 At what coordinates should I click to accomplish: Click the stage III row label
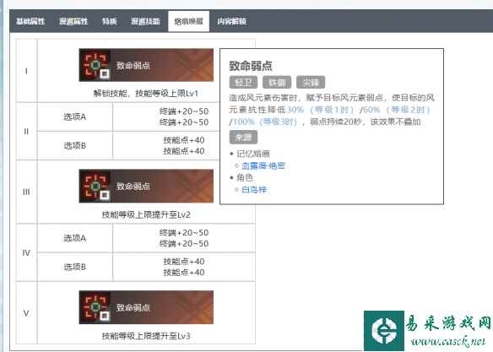pyautogui.click(x=26, y=192)
